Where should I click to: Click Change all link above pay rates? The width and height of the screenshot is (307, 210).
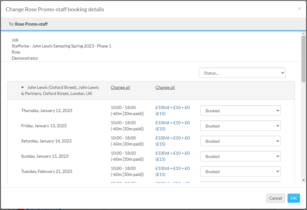(165, 87)
